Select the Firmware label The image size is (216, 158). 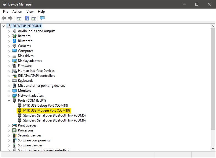tap(25, 66)
